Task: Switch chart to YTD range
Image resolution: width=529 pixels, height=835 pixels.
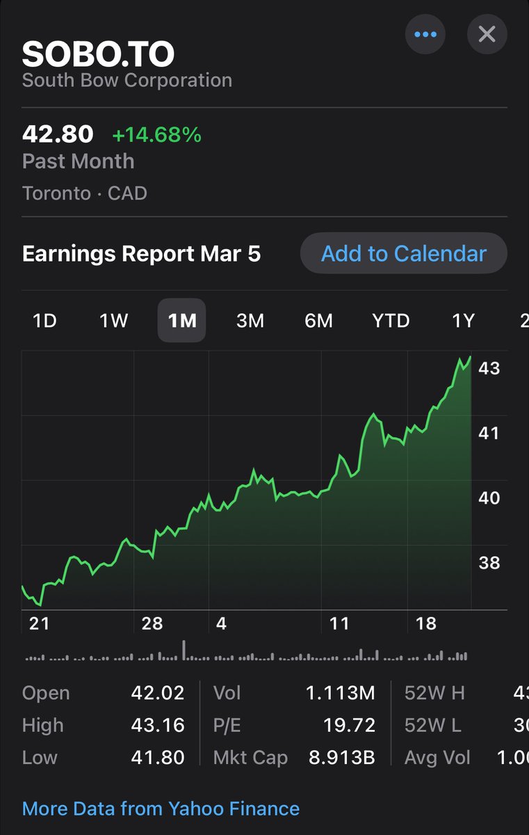Action: (x=391, y=320)
